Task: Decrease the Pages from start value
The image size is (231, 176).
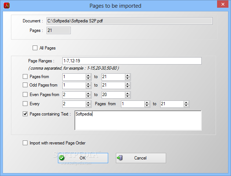Action: [x=88, y=78]
